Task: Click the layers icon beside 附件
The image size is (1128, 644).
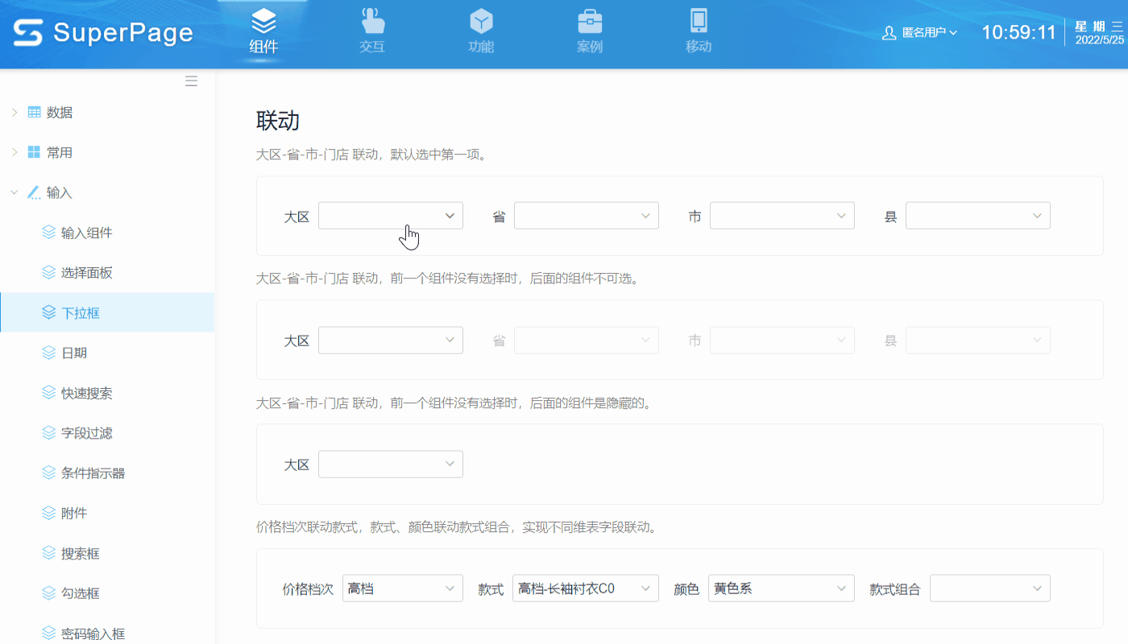Action: (49, 513)
